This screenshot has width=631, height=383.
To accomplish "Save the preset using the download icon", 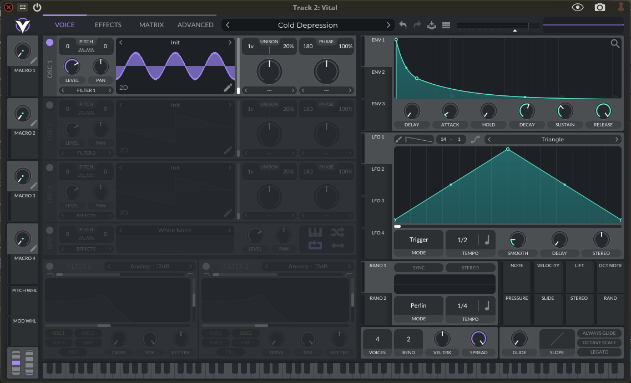I will [432, 25].
